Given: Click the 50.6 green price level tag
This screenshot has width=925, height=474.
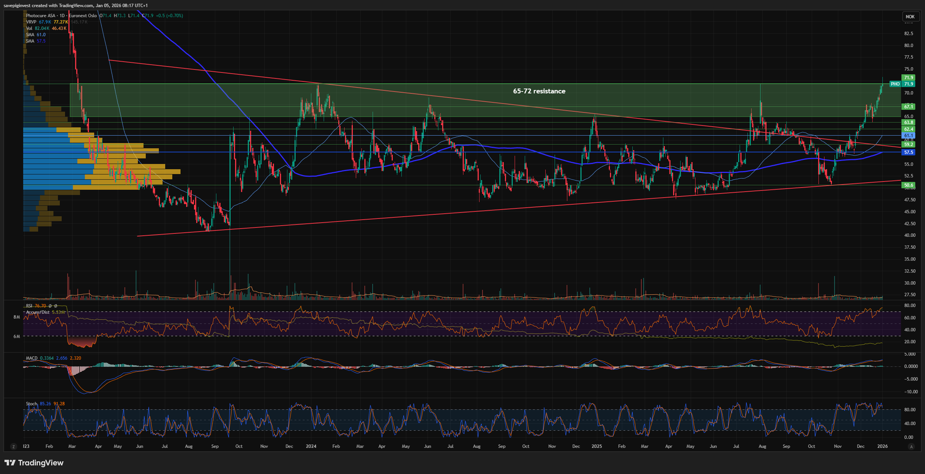Looking at the screenshot, I should 909,185.
